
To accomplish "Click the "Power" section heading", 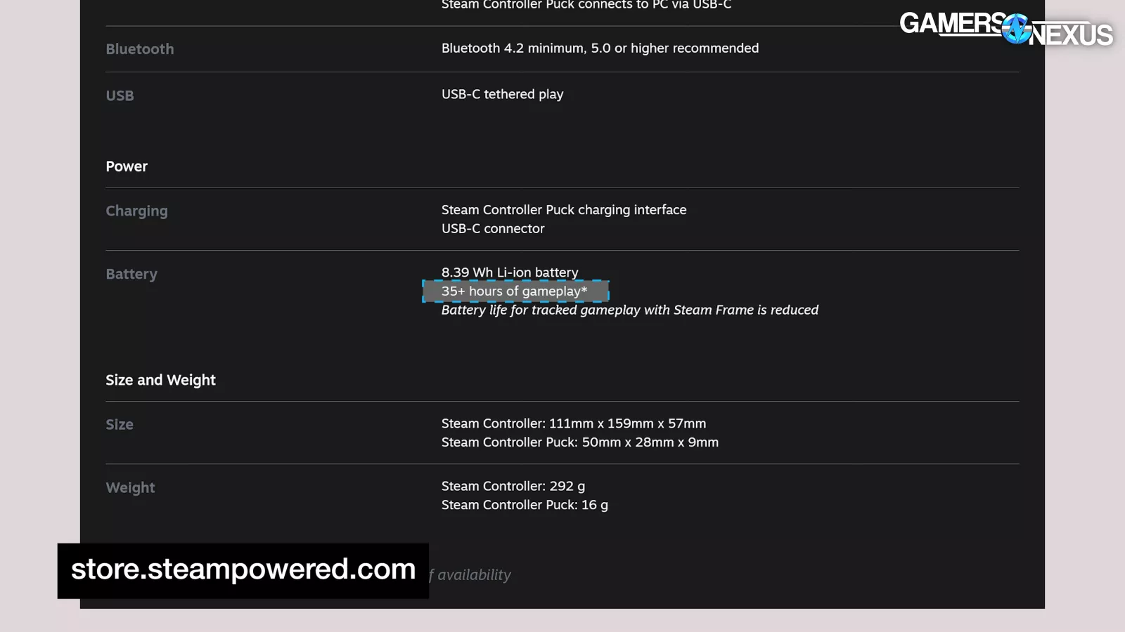I will [x=127, y=166].
